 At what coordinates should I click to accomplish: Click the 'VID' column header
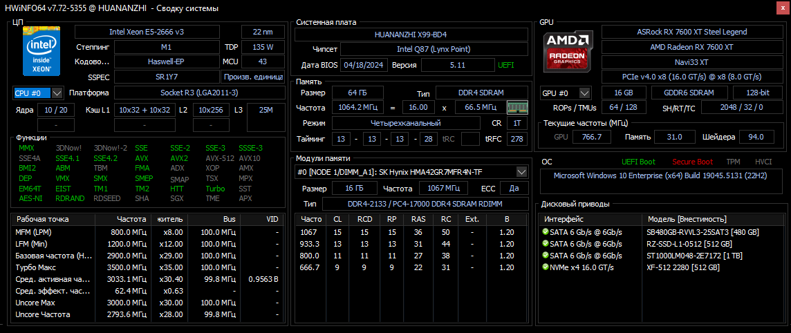(x=261, y=219)
